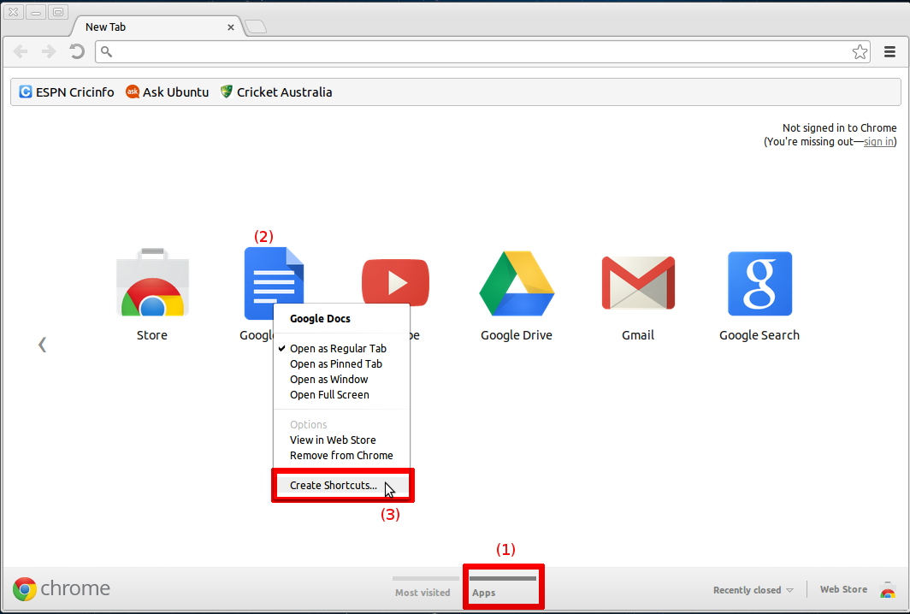The height and width of the screenshot is (614, 910).
Task: Select Open as Window option
Action: click(x=341, y=379)
